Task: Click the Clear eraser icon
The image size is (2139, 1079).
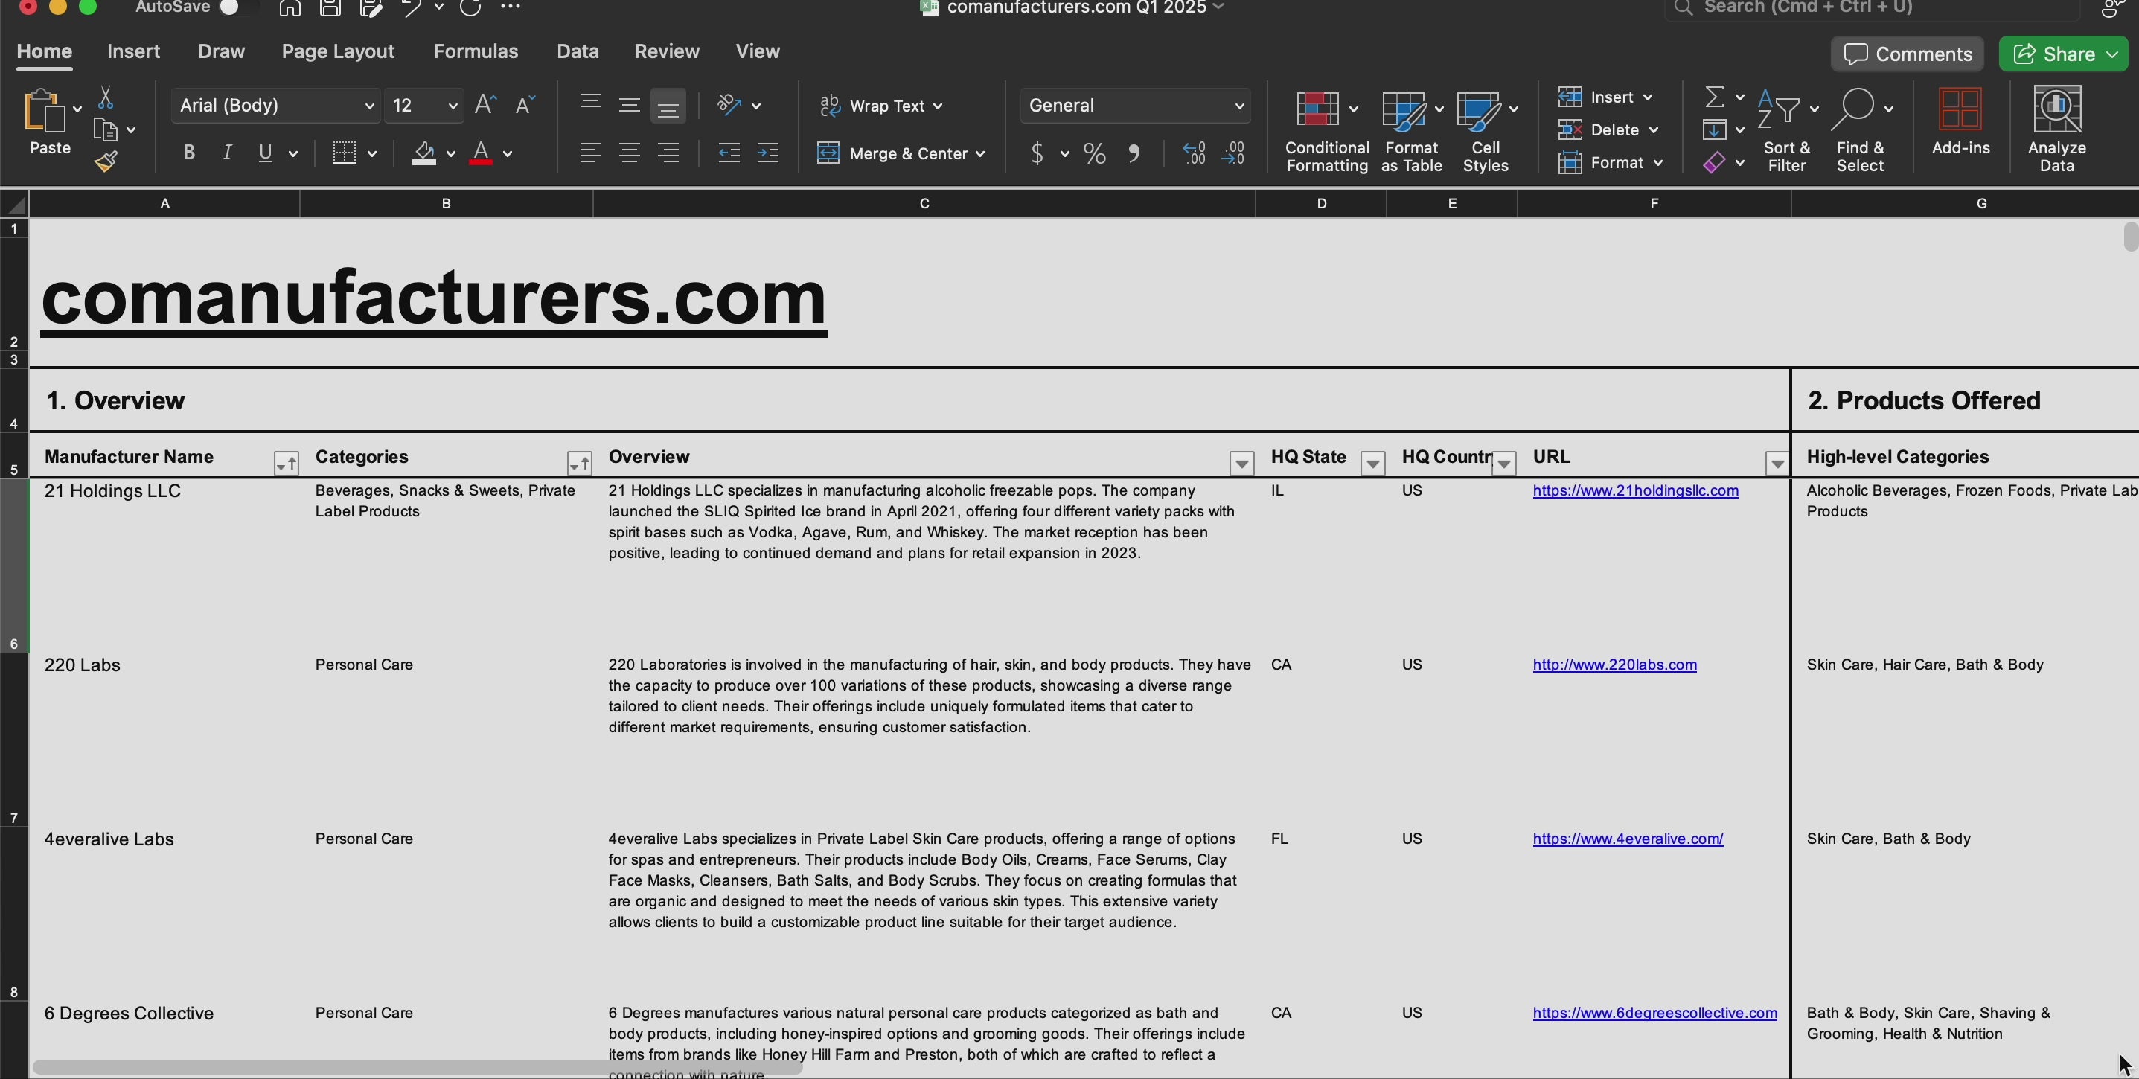Action: (x=1715, y=163)
